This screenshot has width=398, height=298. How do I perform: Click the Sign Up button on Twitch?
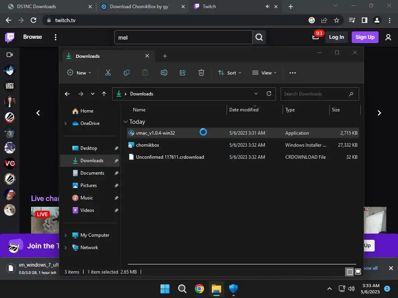pyautogui.click(x=365, y=37)
